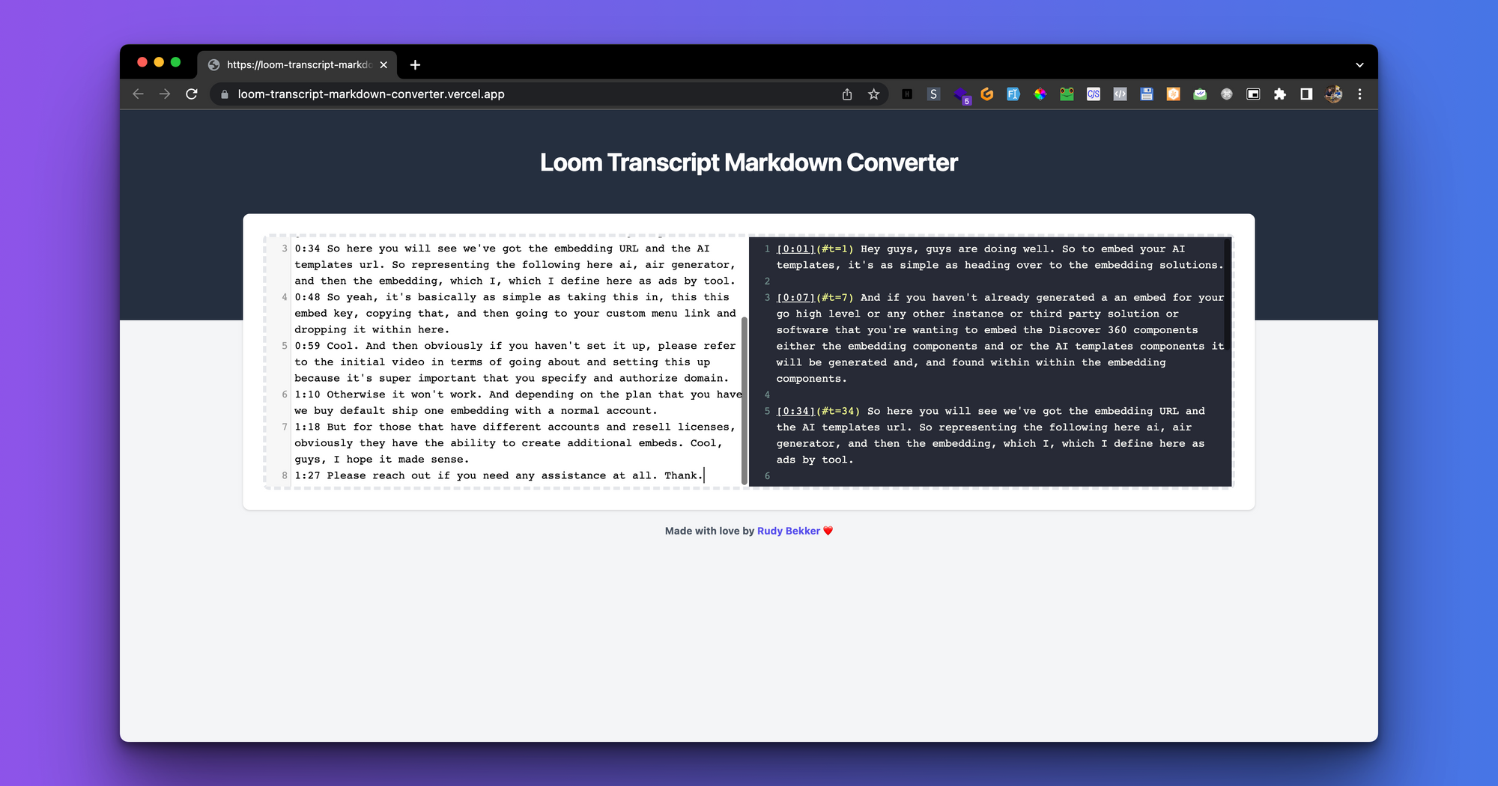Open the S extension icon
Viewport: 1498px width, 786px height.
(x=933, y=94)
